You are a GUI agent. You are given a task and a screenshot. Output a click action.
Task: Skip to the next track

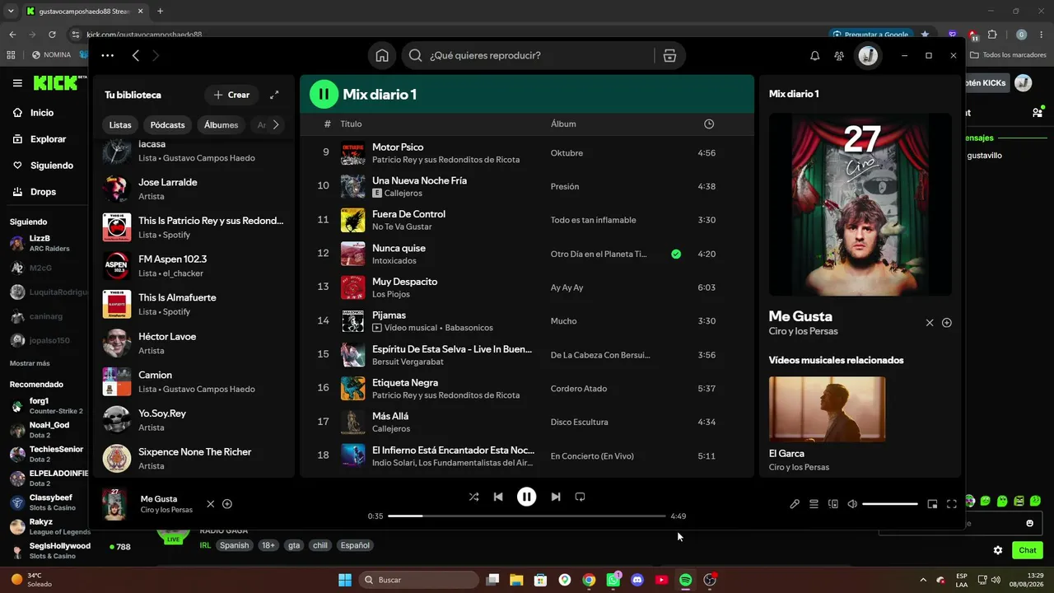point(556,497)
